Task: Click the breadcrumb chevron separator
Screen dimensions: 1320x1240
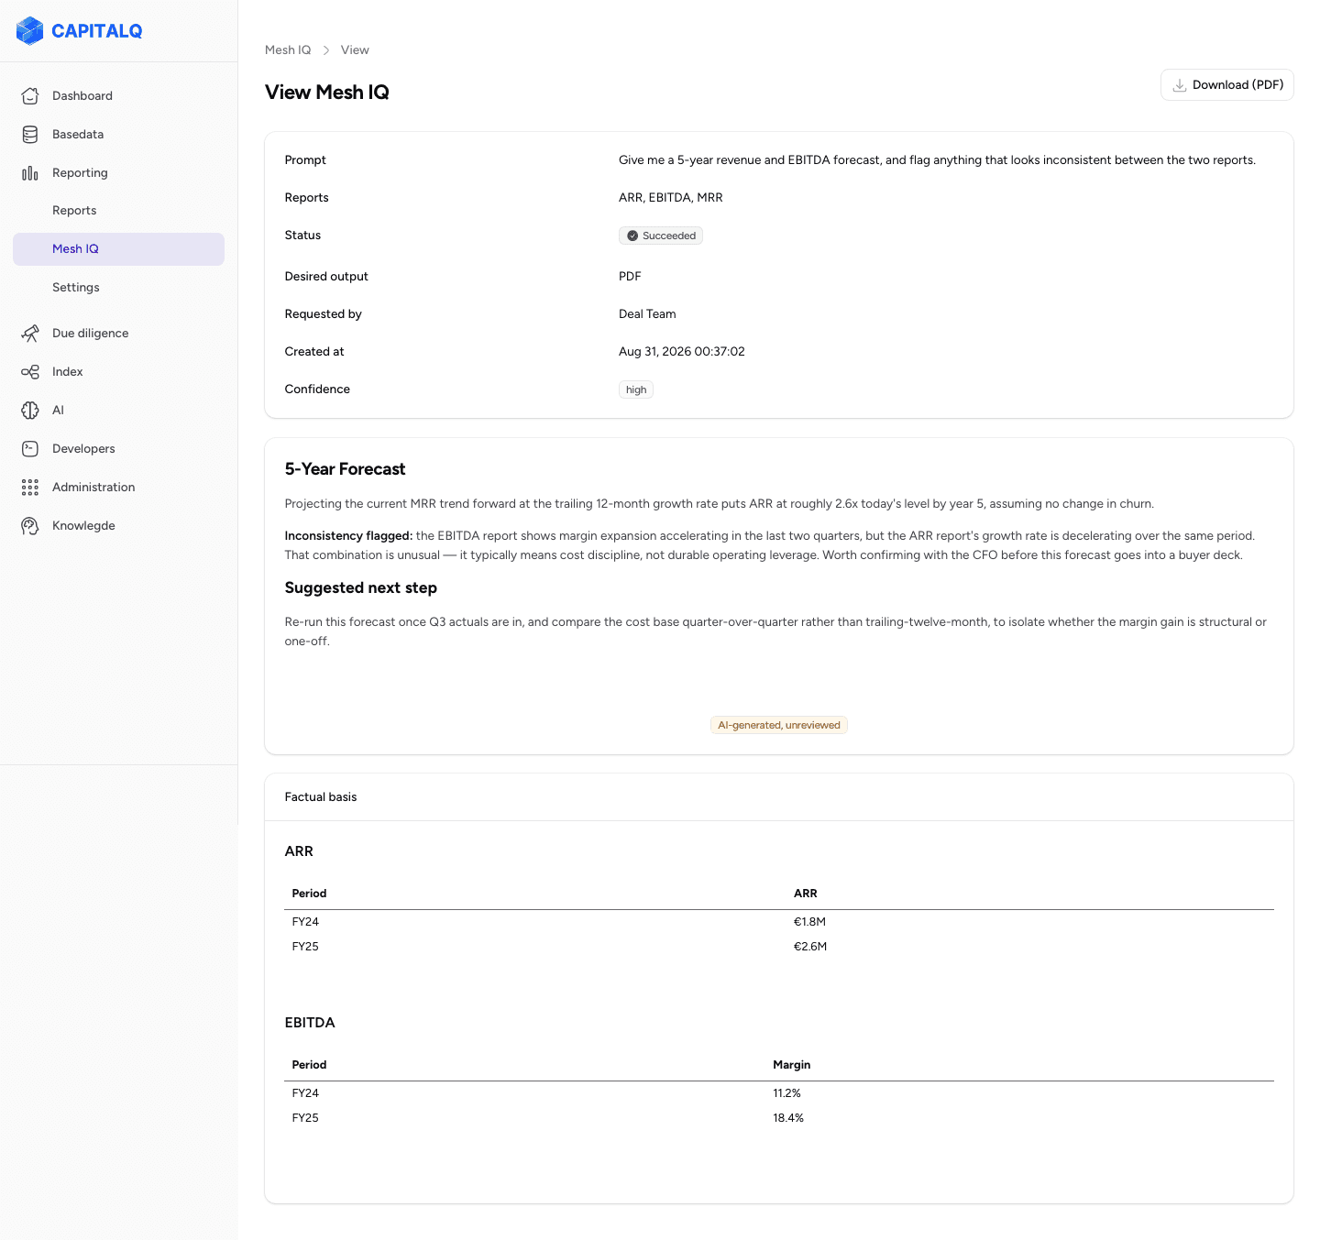Action: [x=326, y=49]
